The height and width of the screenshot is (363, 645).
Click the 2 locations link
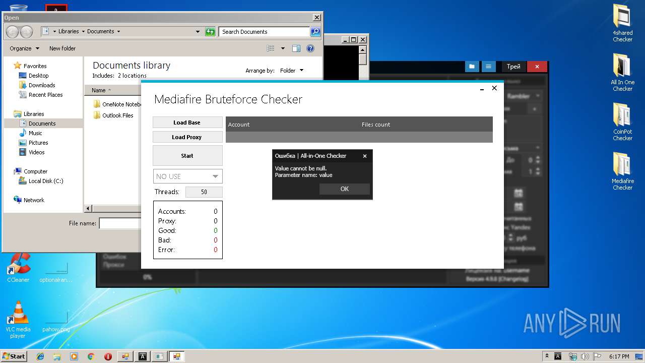[132, 76]
